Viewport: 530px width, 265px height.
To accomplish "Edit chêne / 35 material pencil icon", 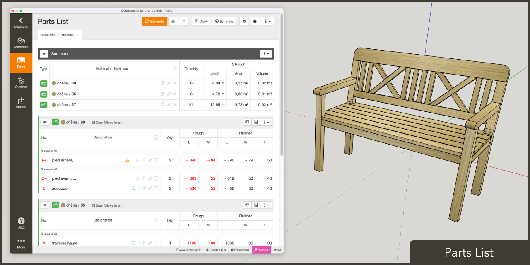I will 169,94.
